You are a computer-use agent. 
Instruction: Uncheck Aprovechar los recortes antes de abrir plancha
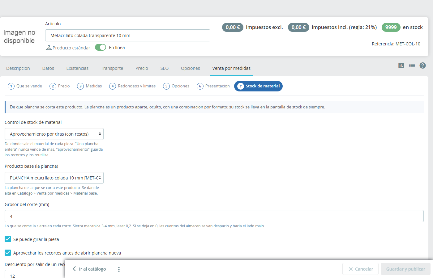tap(8, 253)
